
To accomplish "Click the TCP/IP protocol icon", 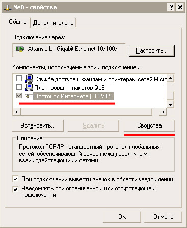I will pos(29,96).
